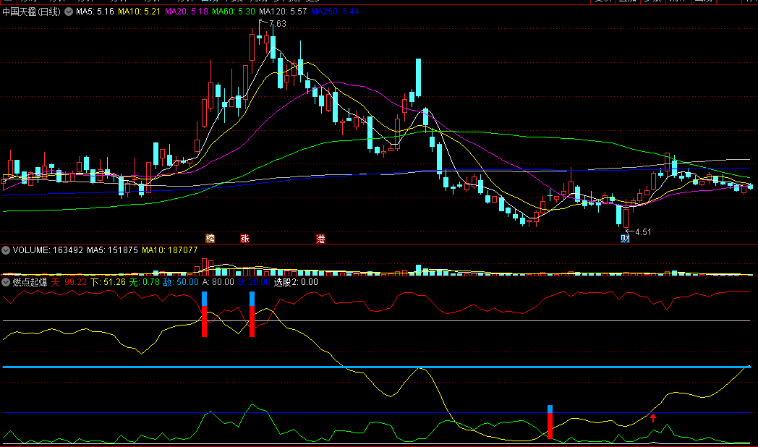Click the third red-blue signal bar
Viewport: 758px width, 447px height.
click(550, 422)
